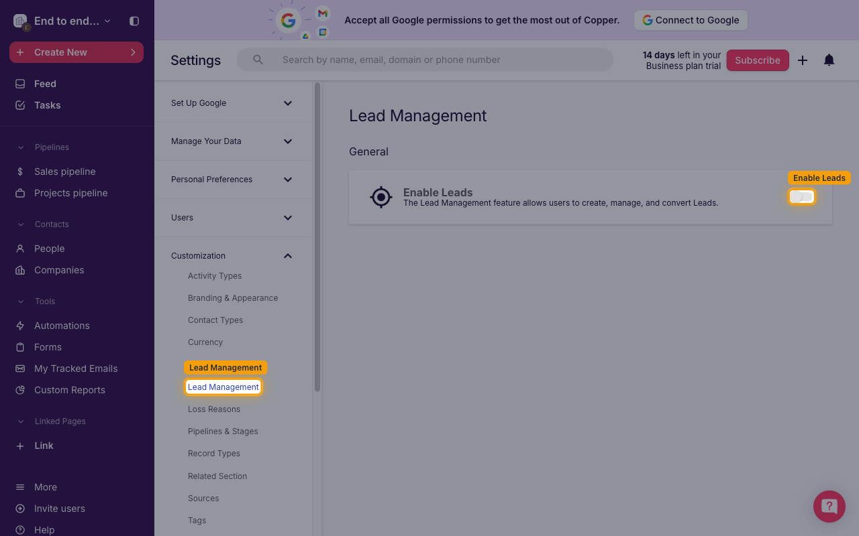The image size is (859, 536).
Task: Open Tags settings
Action: 197,521
